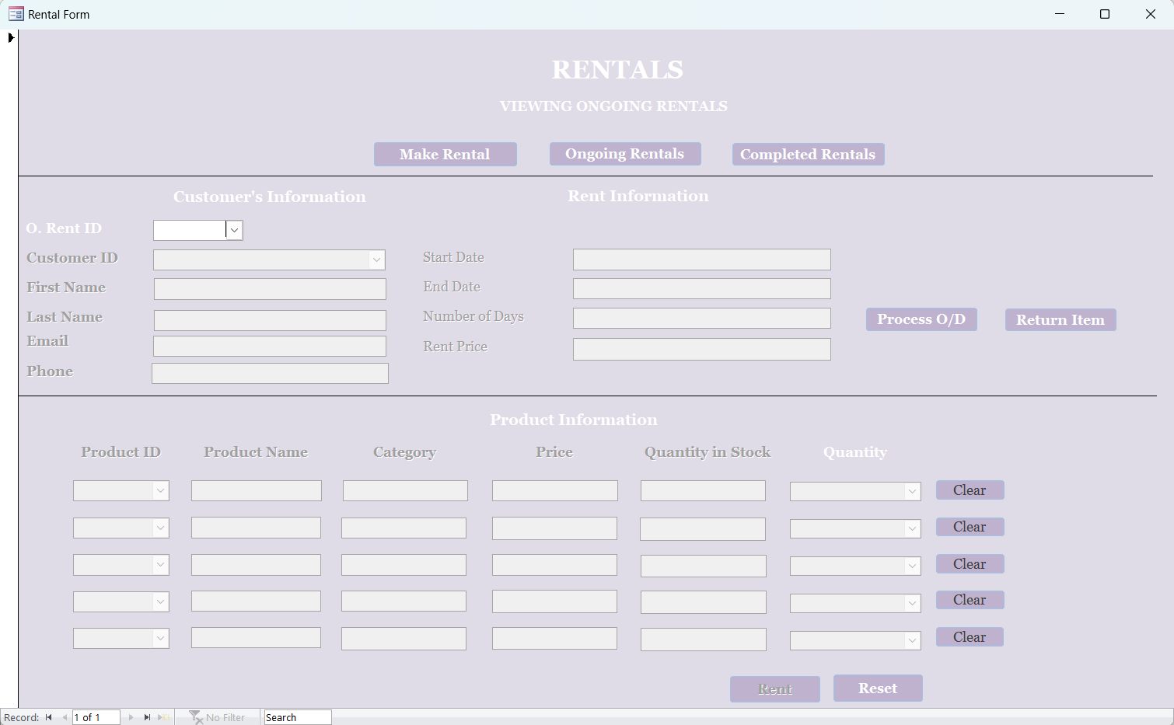Screen dimensions: 1174x725
Task: Click first row Product Name field
Action: click(257, 490)
